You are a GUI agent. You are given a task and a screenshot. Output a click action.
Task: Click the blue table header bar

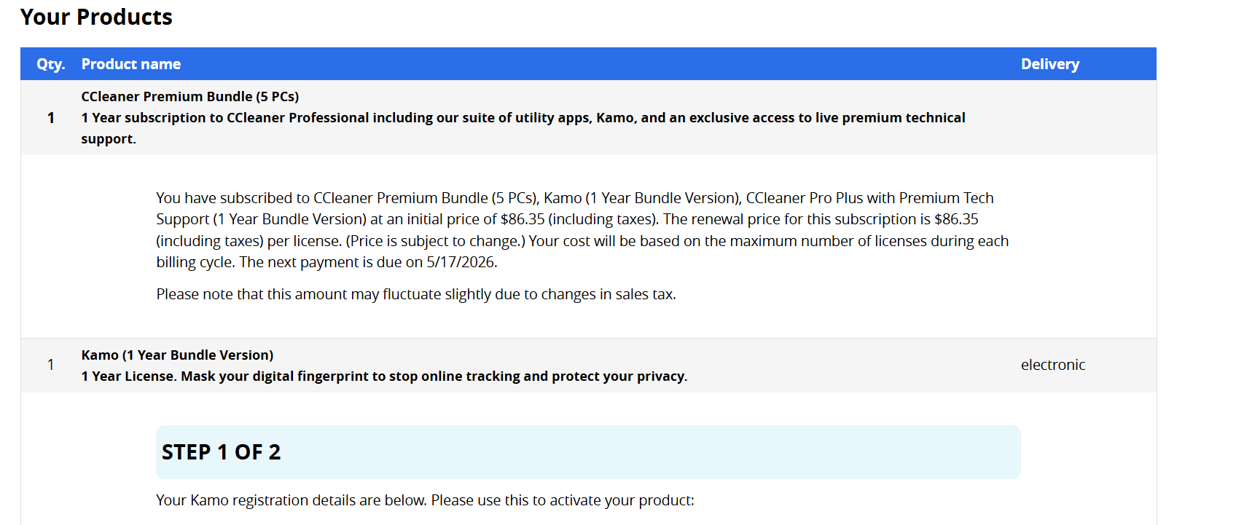click(588, 64)
